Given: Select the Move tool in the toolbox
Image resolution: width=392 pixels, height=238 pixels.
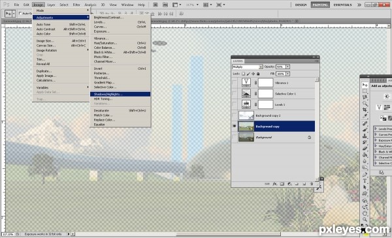Looking at the screenshot, I should [x=365, y=85].
